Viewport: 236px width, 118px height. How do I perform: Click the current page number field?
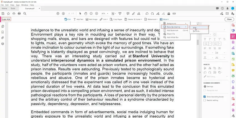click(x=69, y=14)
